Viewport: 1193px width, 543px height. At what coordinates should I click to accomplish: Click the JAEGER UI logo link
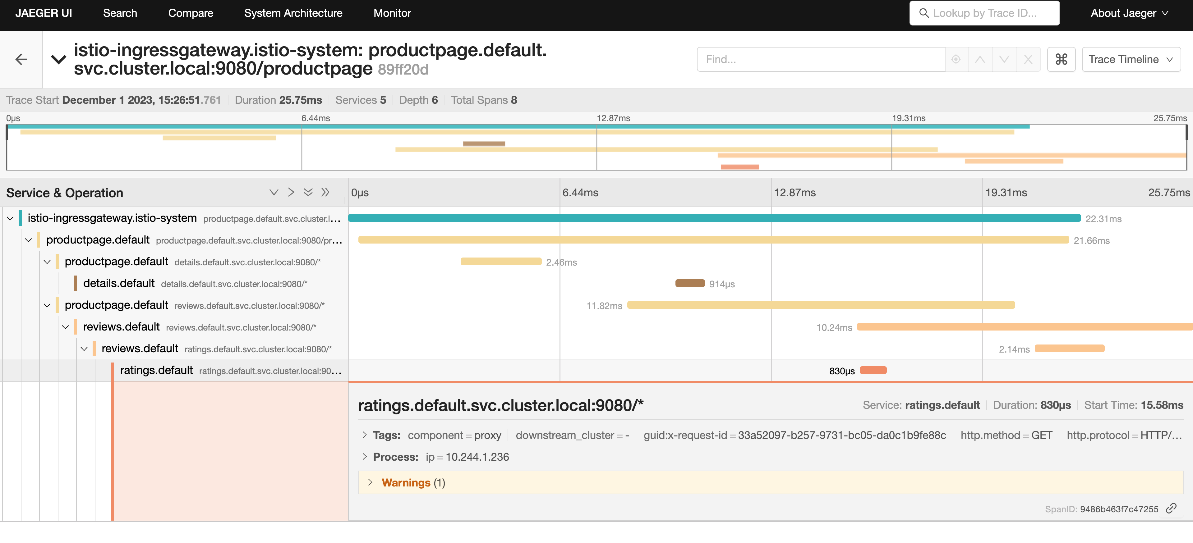[x=44, y=13]
